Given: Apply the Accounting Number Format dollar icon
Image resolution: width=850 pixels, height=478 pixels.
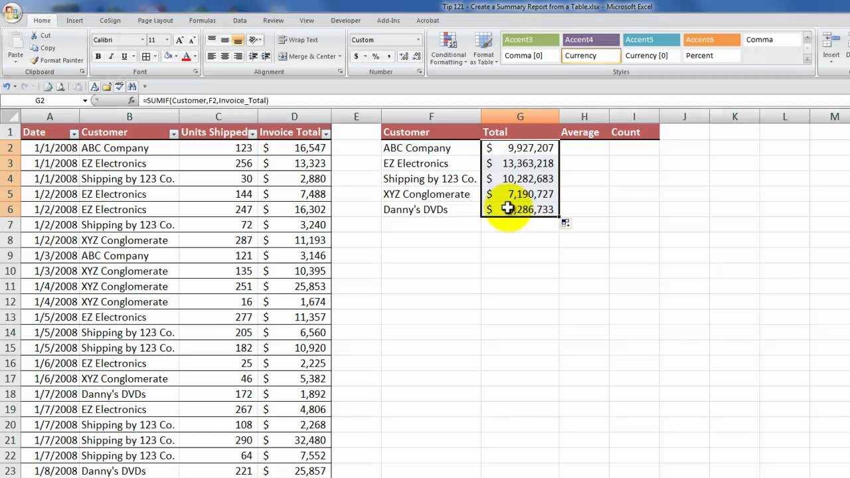Looking at the screenshot, I should [356, 56].
